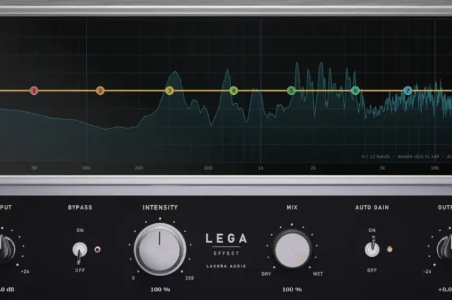The width and height of the screenshot is (452, 300).
Task: Click the Bypass red LED indicator
Action: [x=98, y=249]
